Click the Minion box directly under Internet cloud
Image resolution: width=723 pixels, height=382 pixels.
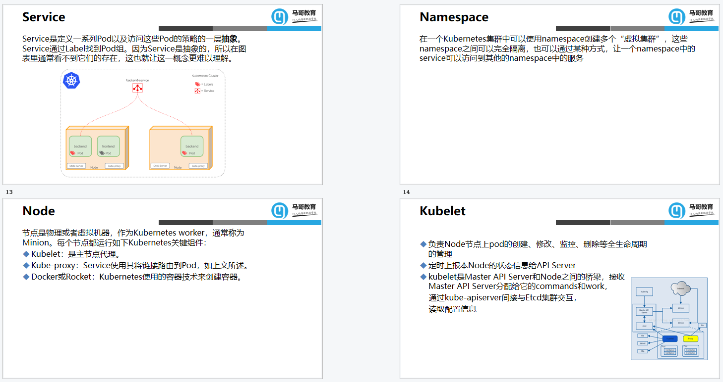click(681, 308)
